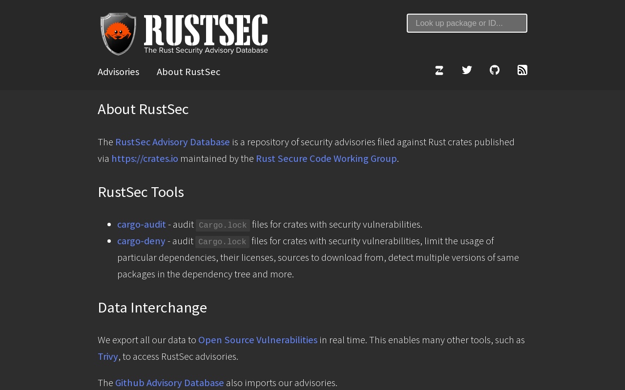Open the RustSec Zulip chat icon
The height and width of the screenshot is (390, 625).
point(439,70)
